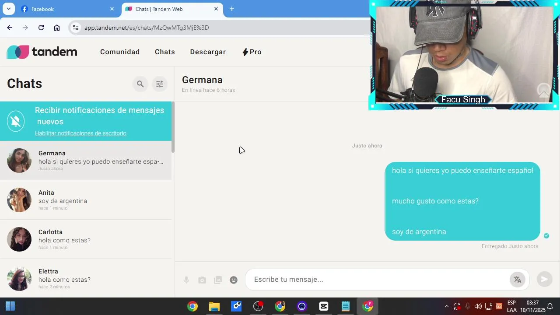Click Habilitar notificaciones de escritorio link
The height and width of the screenshot is (315, 560).
(x=80, y=133)
